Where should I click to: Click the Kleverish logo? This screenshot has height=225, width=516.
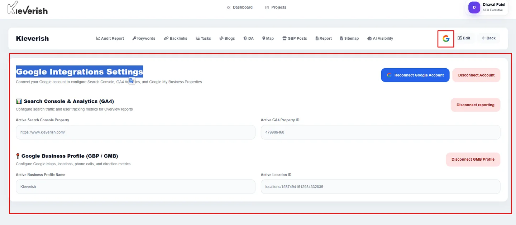27,8
